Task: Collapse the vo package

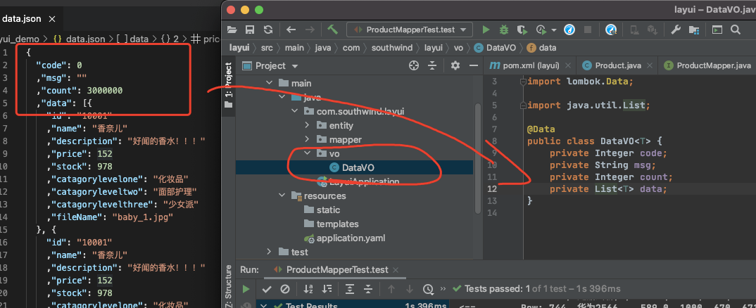Action: click(307, 153)
